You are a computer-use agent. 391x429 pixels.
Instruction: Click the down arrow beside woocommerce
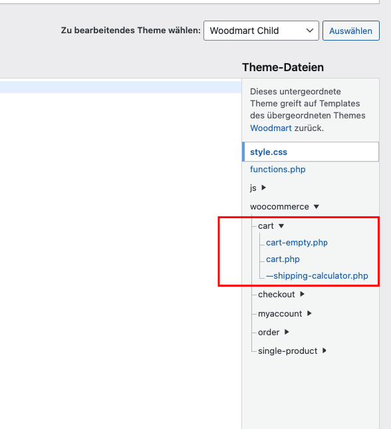pyautogui.click(x=317, y=207)
